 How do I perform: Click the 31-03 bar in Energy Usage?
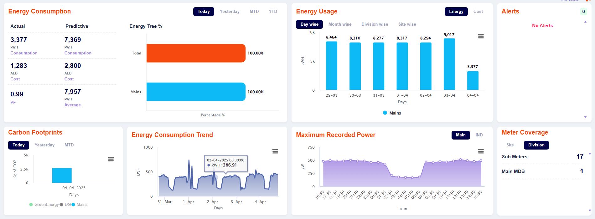[x=379, y=66]
